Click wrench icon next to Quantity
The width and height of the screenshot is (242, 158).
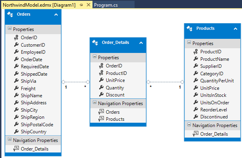pos(101,87)
